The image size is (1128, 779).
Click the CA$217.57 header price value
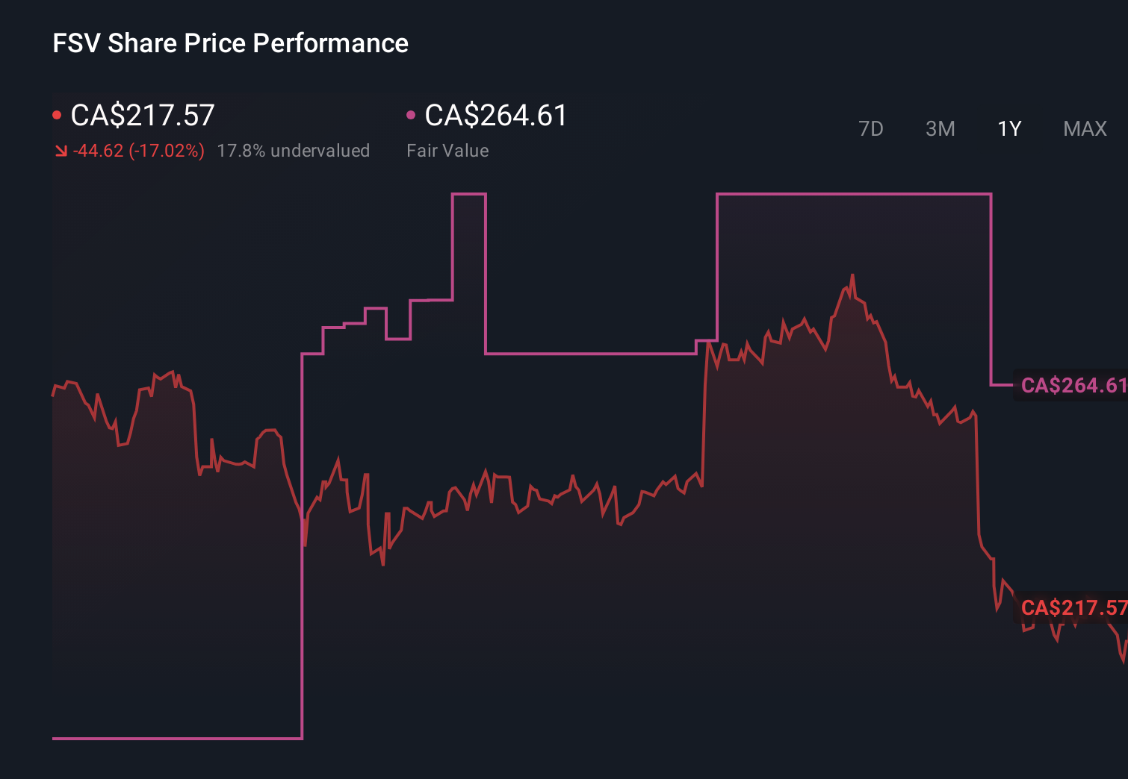pyautogui.click(x=142, y=116)
